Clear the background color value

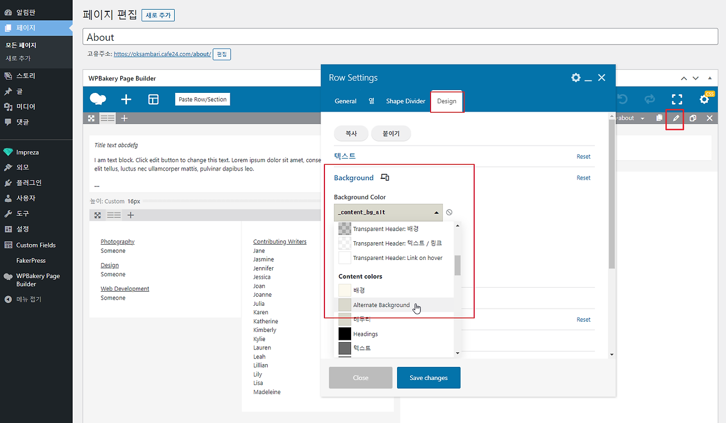(449, 212)
